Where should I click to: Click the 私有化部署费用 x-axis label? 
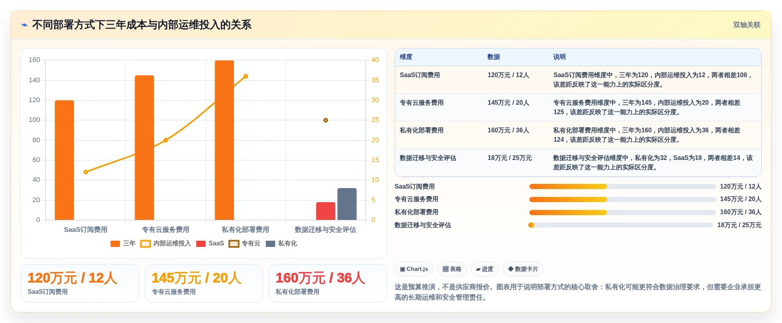click(245, 229)
